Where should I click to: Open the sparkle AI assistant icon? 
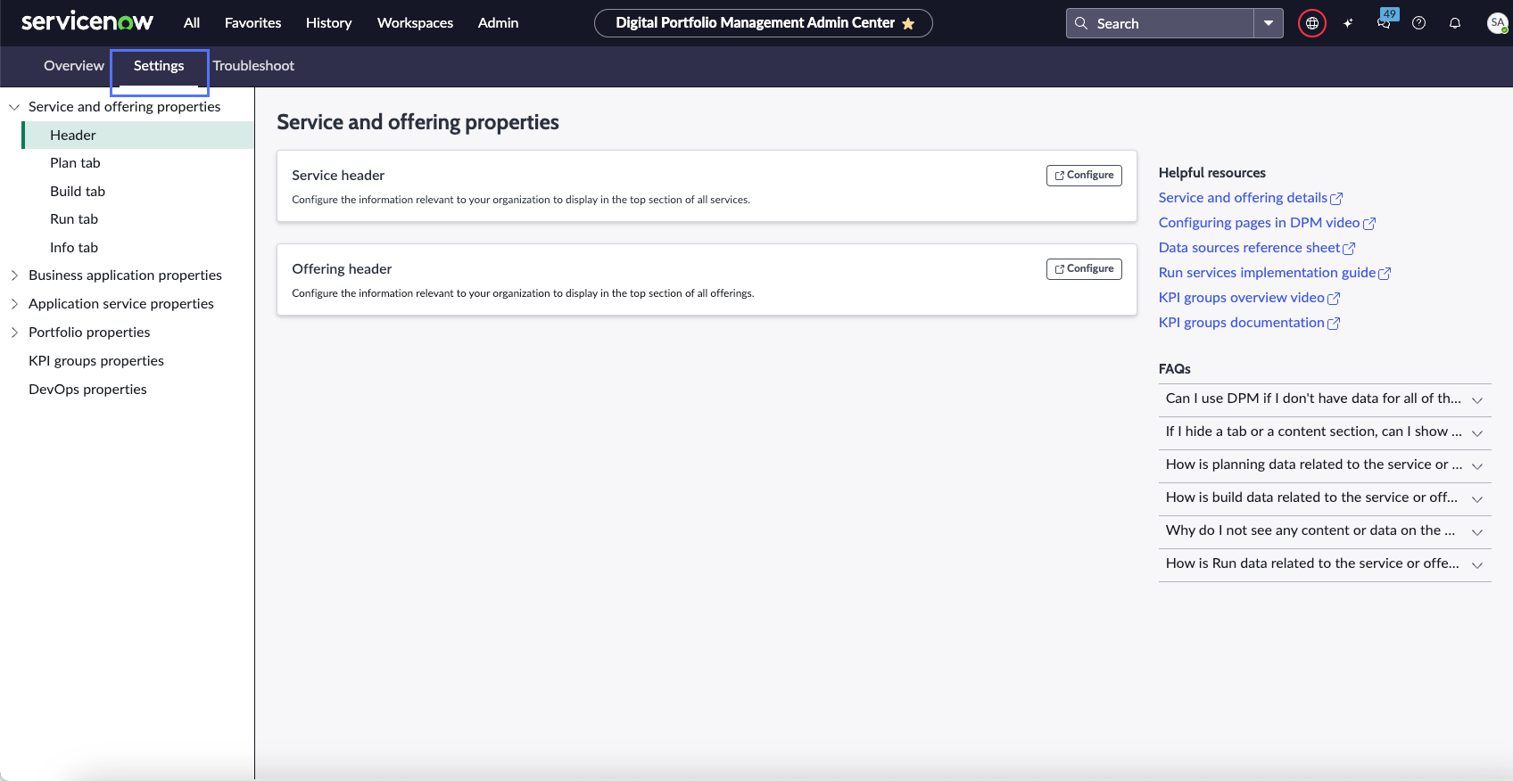[x=1348, y=23]
